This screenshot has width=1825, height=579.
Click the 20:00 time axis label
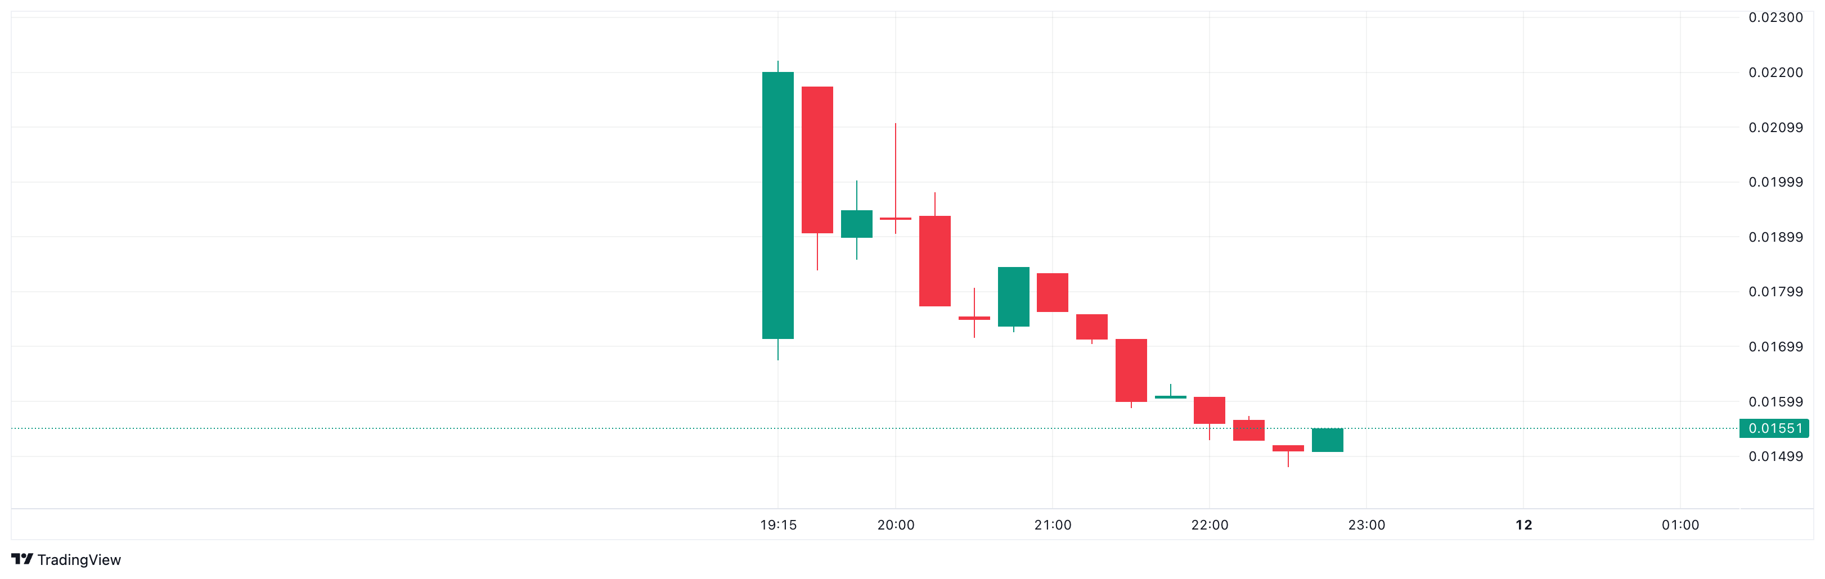pos(896,524)
